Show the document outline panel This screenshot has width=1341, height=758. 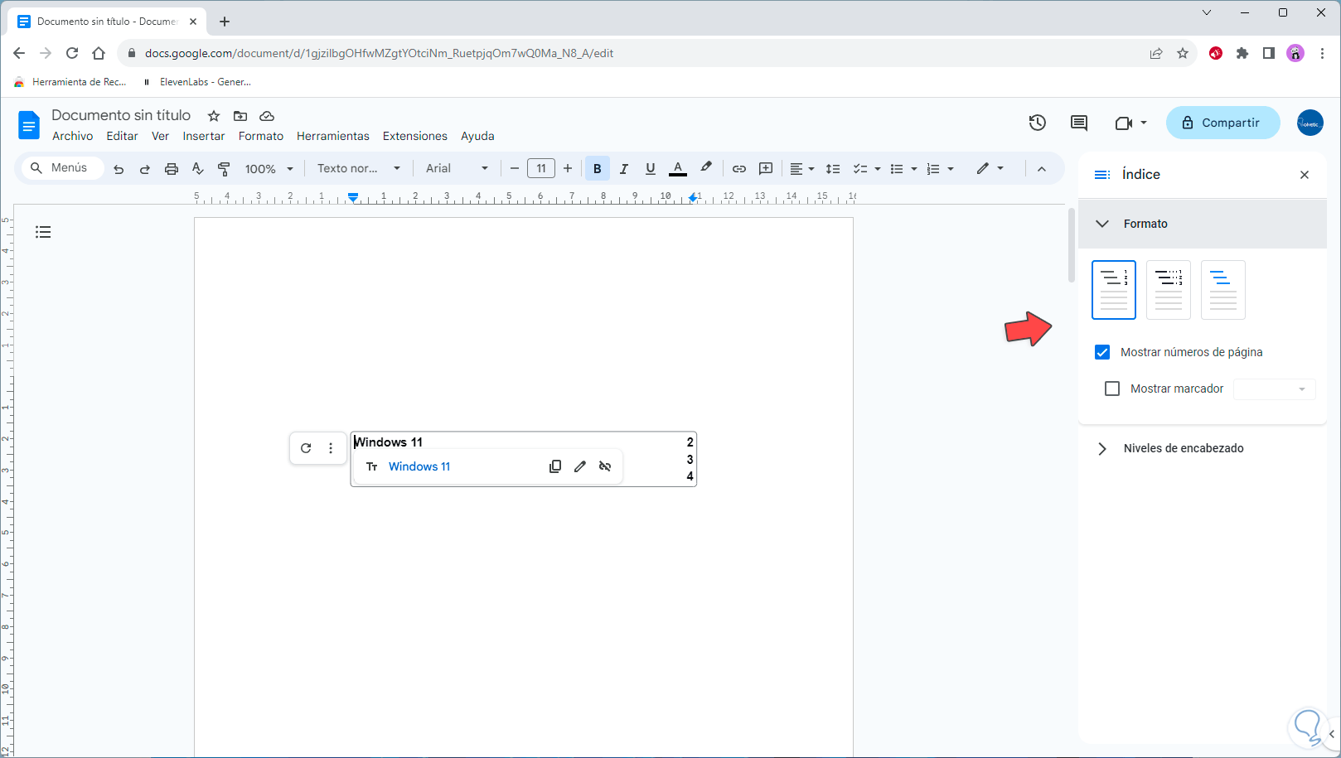point(43,232)
